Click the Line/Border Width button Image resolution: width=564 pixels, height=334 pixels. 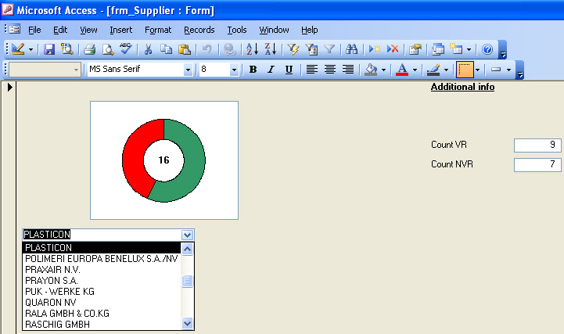point(465,70)
